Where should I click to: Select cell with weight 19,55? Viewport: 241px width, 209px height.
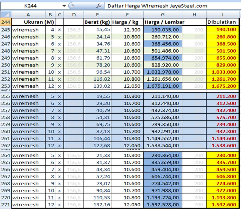(97, 96)
